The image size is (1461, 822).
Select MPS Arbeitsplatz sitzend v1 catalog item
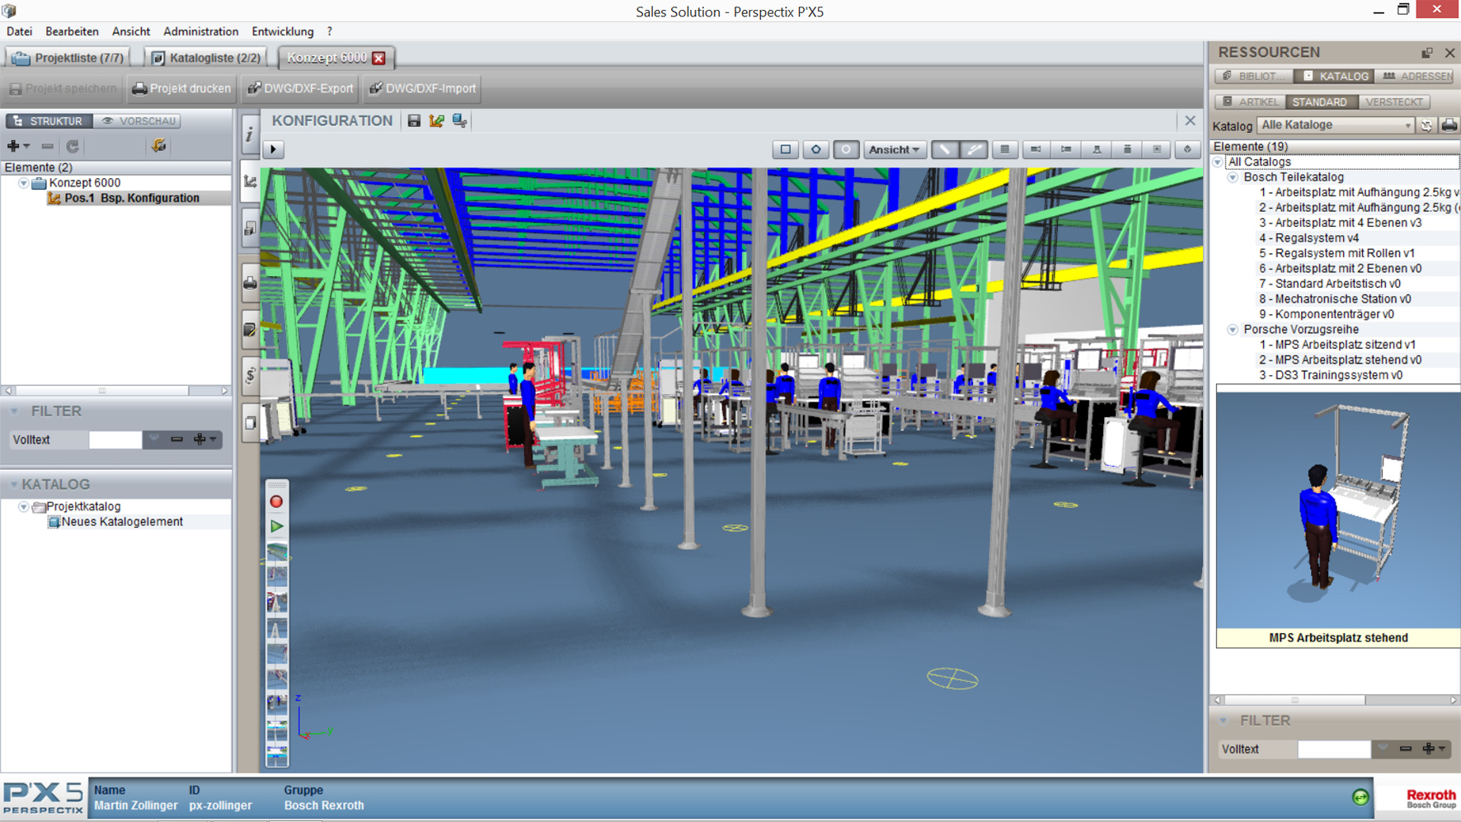1337,345
